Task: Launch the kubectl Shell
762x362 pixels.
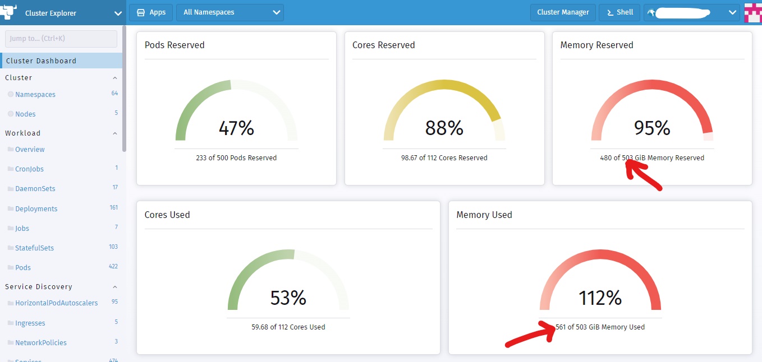Action: tap(619, 12)
